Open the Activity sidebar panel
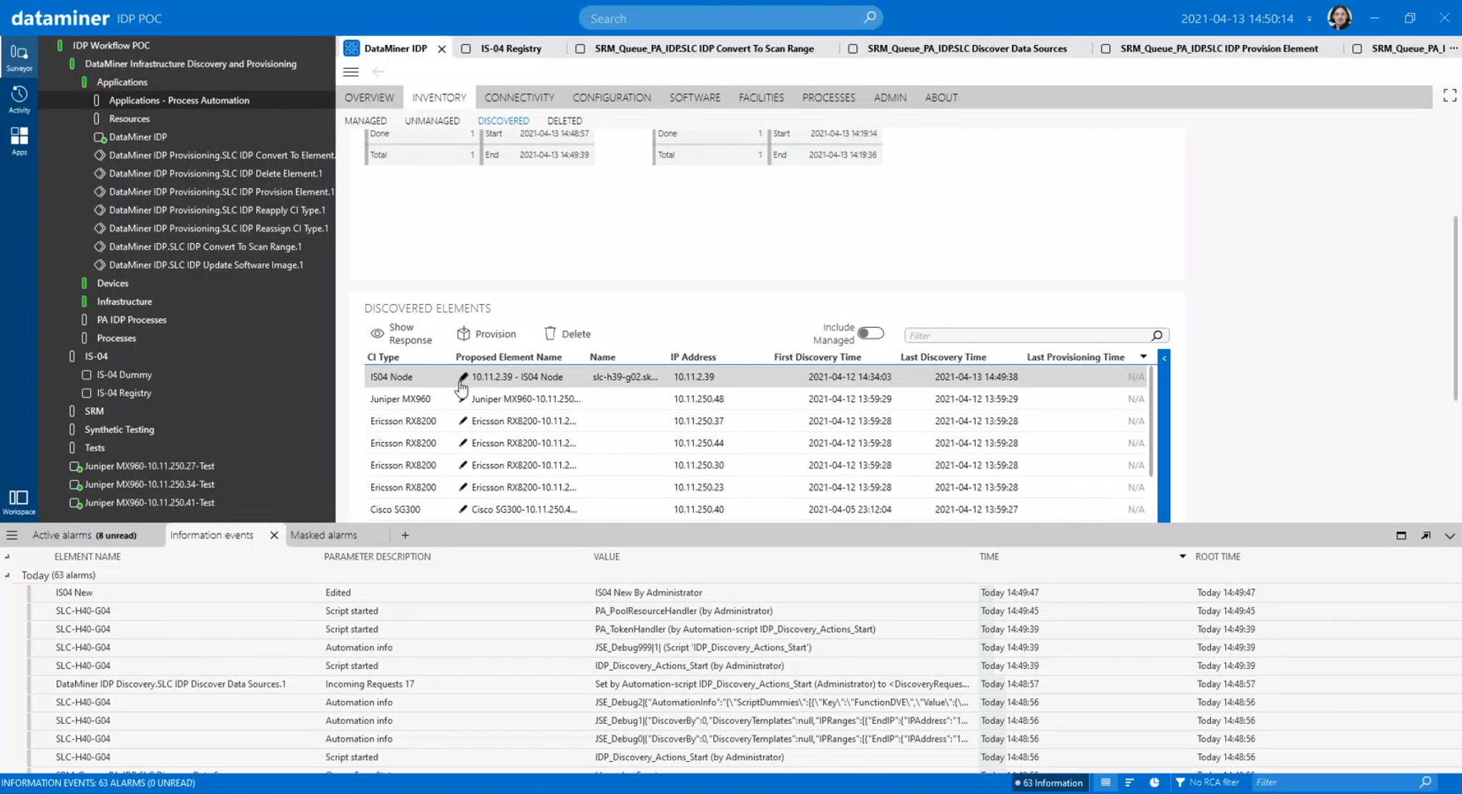This screenshot has width=1462, height=794. (19, 99)
